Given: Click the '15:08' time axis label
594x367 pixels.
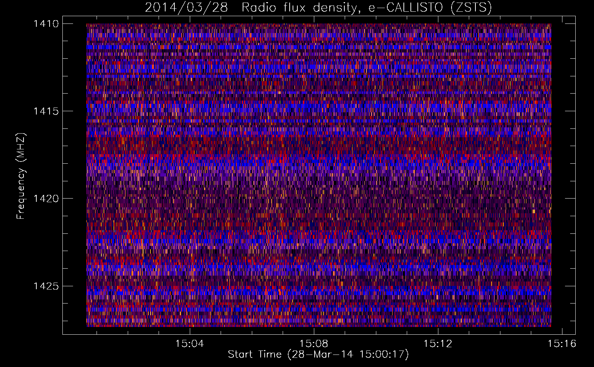Looking at the screenshot, I should coord(314,344).
